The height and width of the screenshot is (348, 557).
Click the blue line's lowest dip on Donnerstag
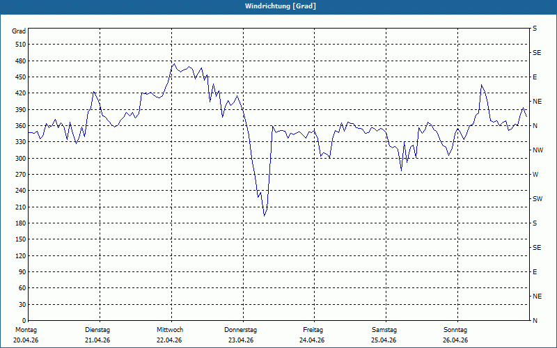click(x=265, y=216)
